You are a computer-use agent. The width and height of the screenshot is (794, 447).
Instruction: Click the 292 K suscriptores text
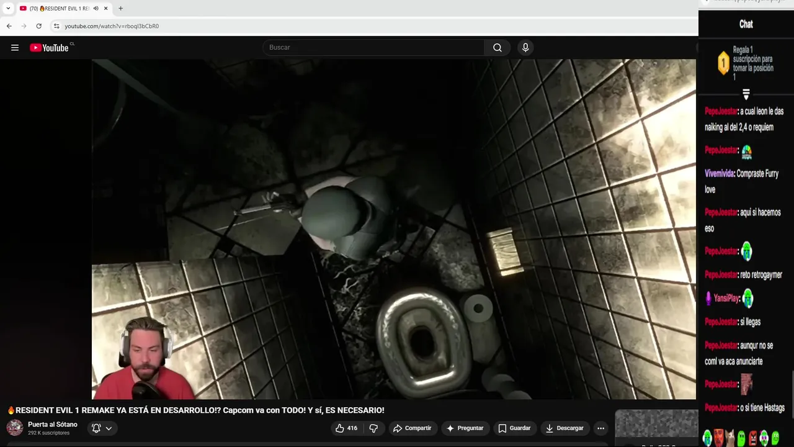click(x=48, y=433)
